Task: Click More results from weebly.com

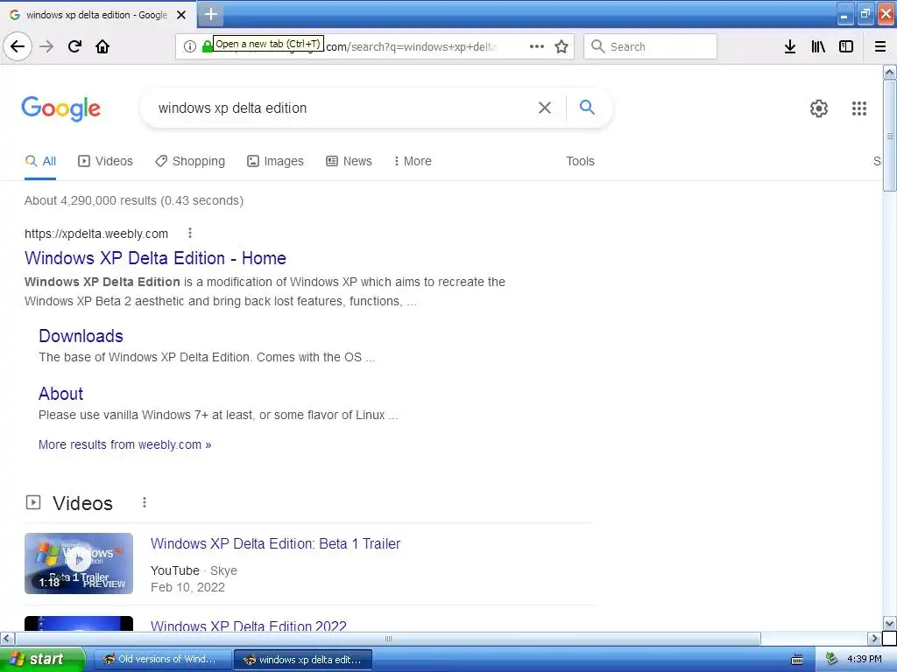Action: [x=124, y=444]
